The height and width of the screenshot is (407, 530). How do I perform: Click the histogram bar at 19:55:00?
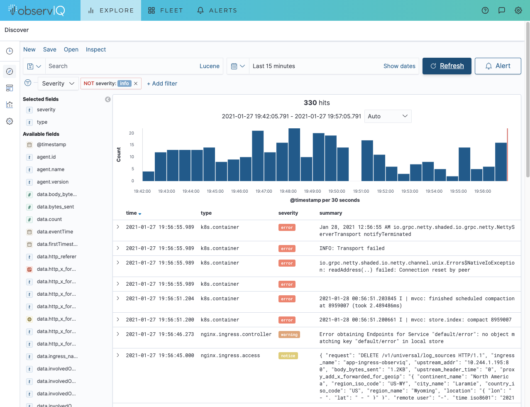[x=464, y=164]
